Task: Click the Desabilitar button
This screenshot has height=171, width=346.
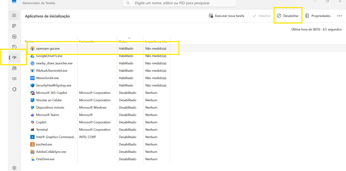Action: click(288, 16)
